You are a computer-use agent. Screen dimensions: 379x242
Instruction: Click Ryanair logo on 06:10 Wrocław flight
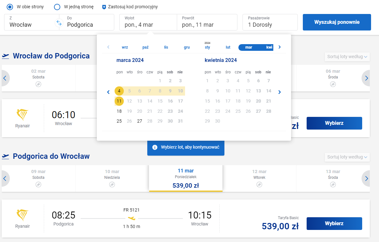pyautogui.click(x=23, y=115)
